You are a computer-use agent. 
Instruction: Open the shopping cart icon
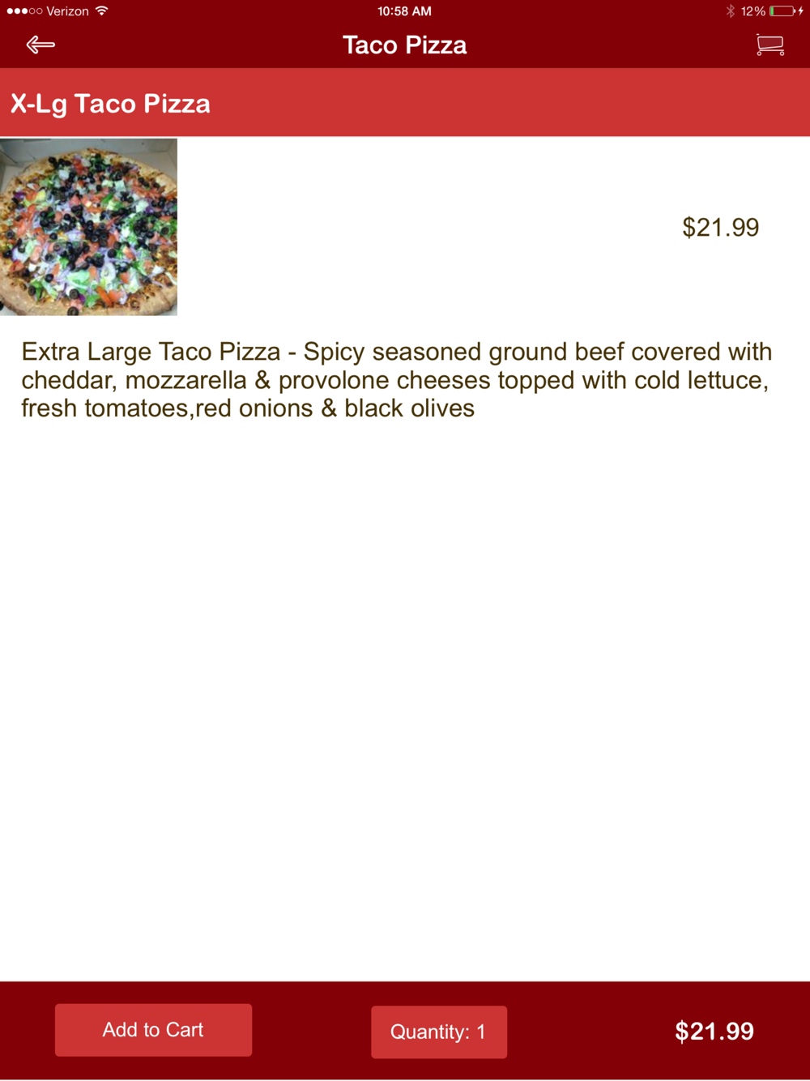click(x=769, y=45)
